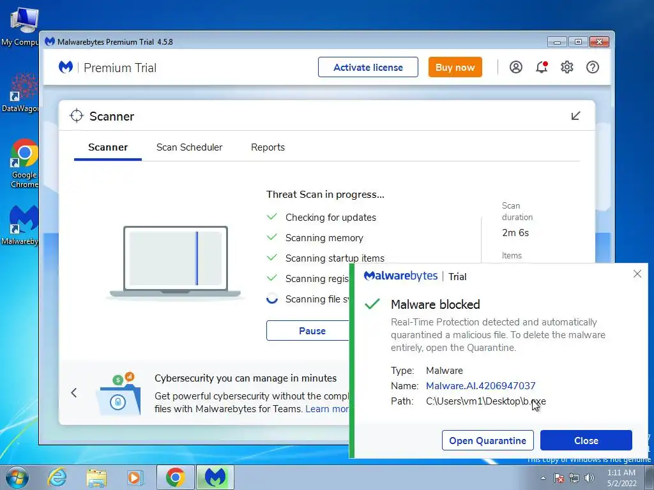
Task: Click the path C:\Users\vm1\Desktop\b.exe
Action: tap(486, 401)
